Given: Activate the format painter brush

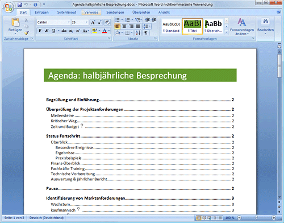Looking at the screenshot, I should 26,32.
